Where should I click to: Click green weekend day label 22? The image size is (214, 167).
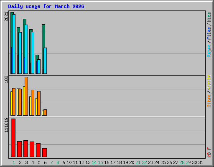(x=144, y=162)
